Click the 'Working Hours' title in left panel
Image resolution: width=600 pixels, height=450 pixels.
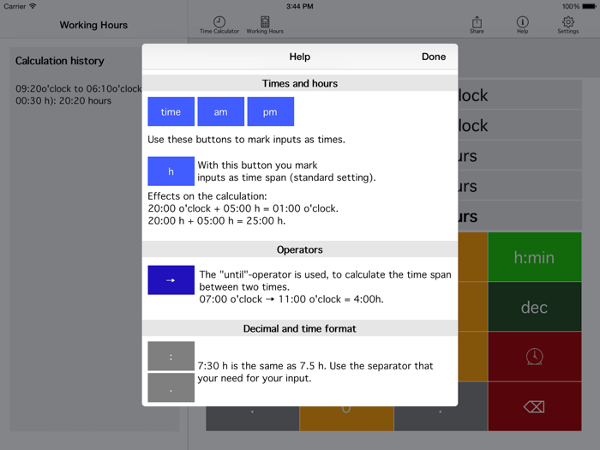point(93,25)
